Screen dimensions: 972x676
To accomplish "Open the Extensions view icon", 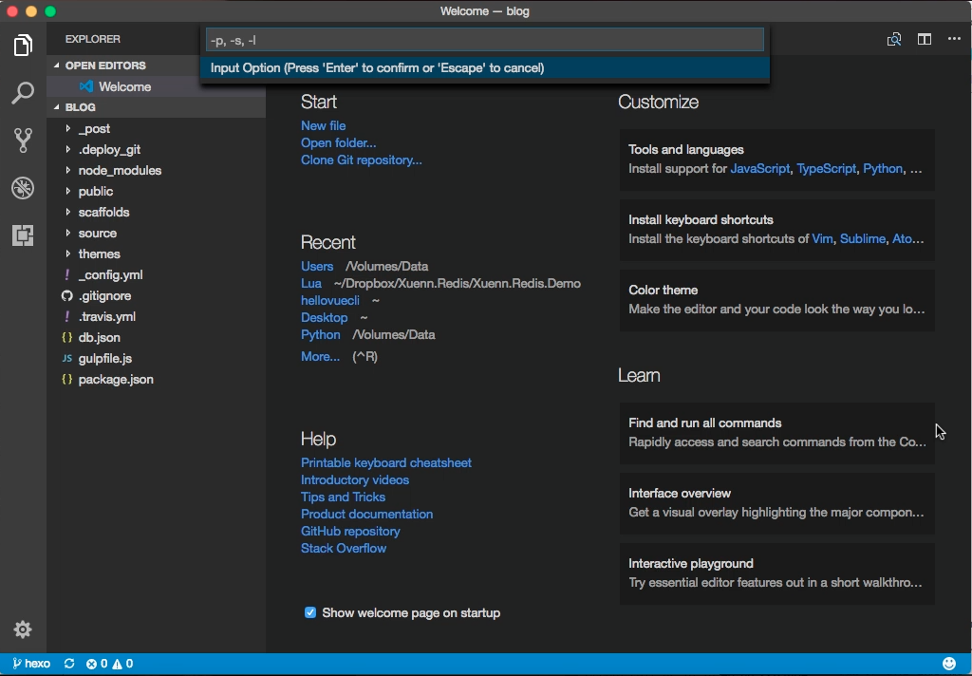I will tap(23, 235).
